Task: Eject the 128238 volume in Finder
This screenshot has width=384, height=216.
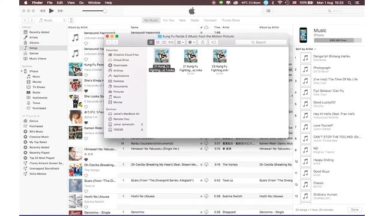Action: click(142, 130)
